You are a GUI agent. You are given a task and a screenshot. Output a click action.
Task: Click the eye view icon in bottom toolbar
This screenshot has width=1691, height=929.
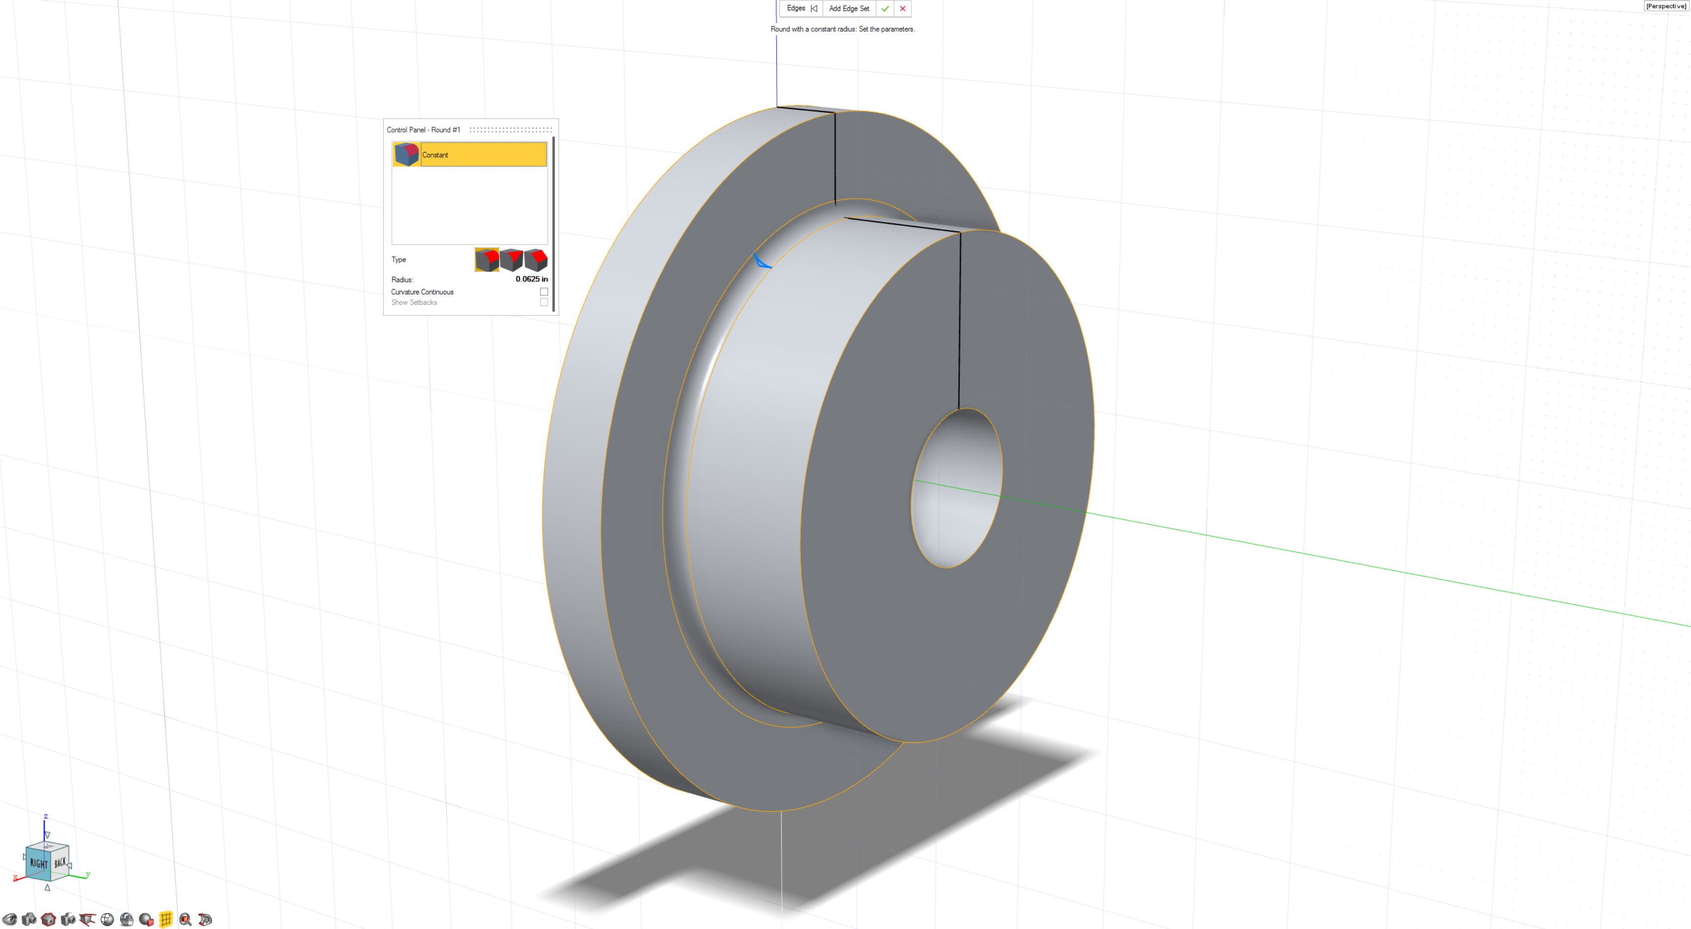click(x=9, y=919)
